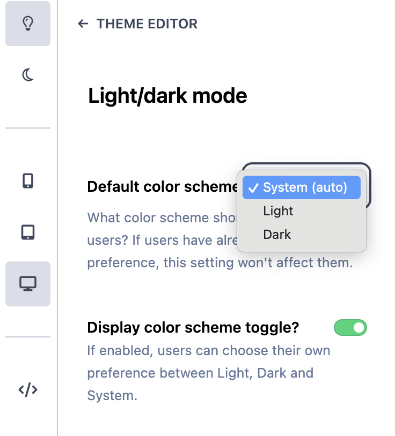This screenshot has height=436, width=395.
Task: Click the back arrow beside Theme Editor
Action: 83,24
